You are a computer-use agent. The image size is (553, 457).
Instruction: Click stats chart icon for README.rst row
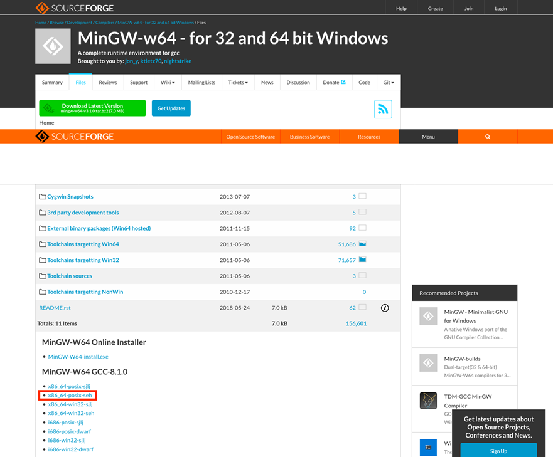[363, 307]
